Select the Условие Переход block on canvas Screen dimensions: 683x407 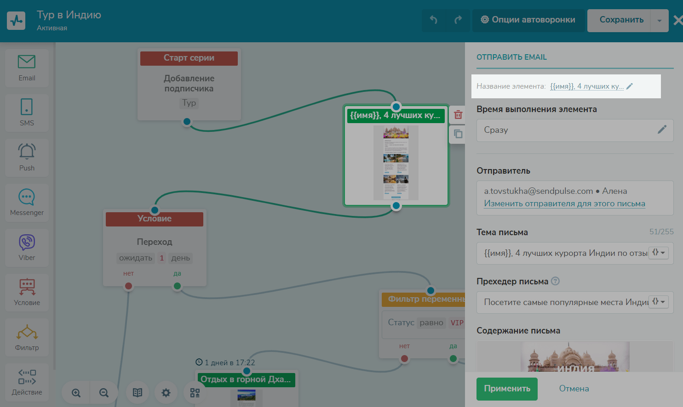155,248
